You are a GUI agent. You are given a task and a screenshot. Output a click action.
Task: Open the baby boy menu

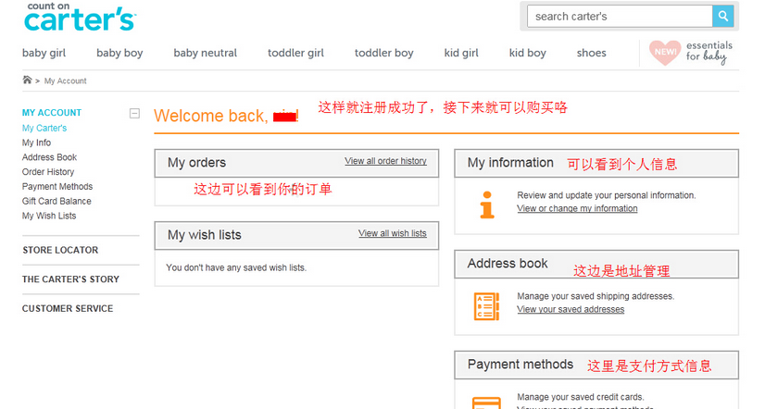click(x=119, y=53)
